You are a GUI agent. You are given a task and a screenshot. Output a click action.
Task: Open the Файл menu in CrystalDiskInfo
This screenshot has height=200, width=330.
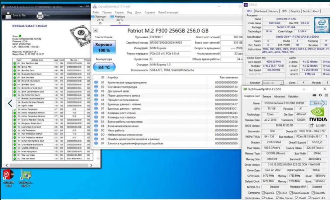click(96, 13)
